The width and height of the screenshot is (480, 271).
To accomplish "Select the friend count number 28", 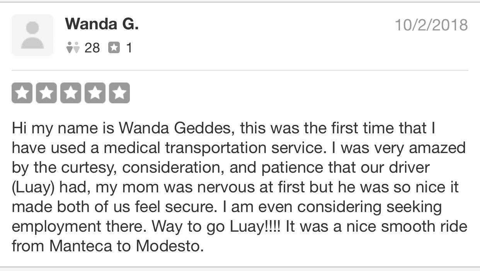I will pyautogui.click(x=92, y=48).
